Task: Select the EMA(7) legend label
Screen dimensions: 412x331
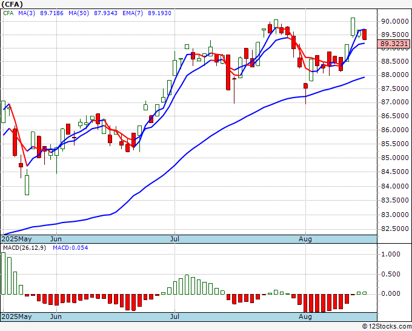Action: pyautogui.click(x=133, y=13)
